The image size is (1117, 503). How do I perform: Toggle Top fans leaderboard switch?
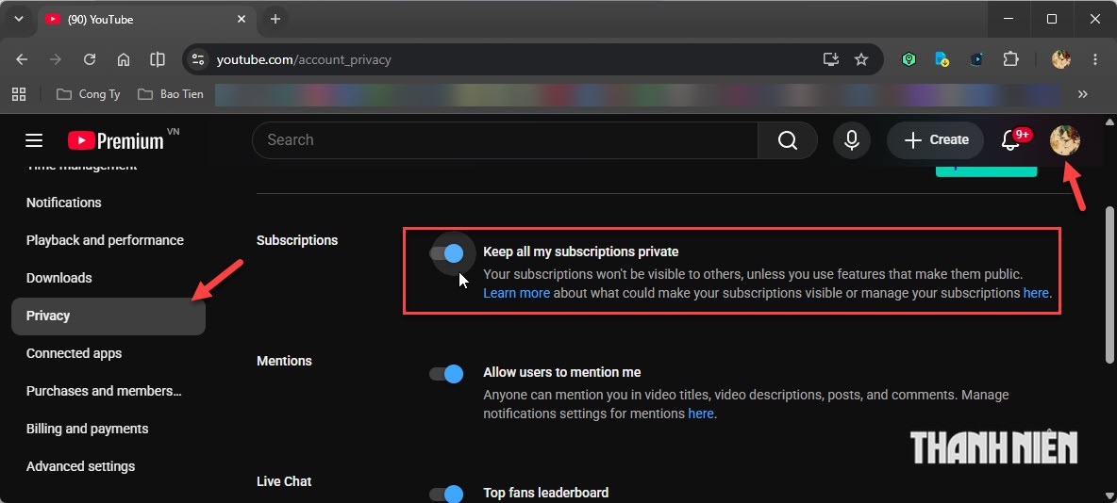(446, 494)
